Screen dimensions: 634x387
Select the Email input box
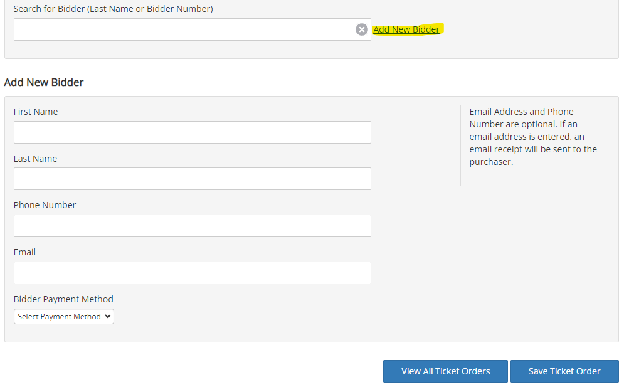coord(192,272)
